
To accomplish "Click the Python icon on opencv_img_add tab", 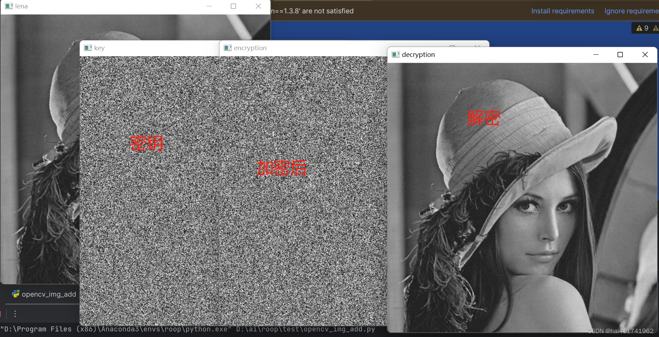I will point(16,294).
